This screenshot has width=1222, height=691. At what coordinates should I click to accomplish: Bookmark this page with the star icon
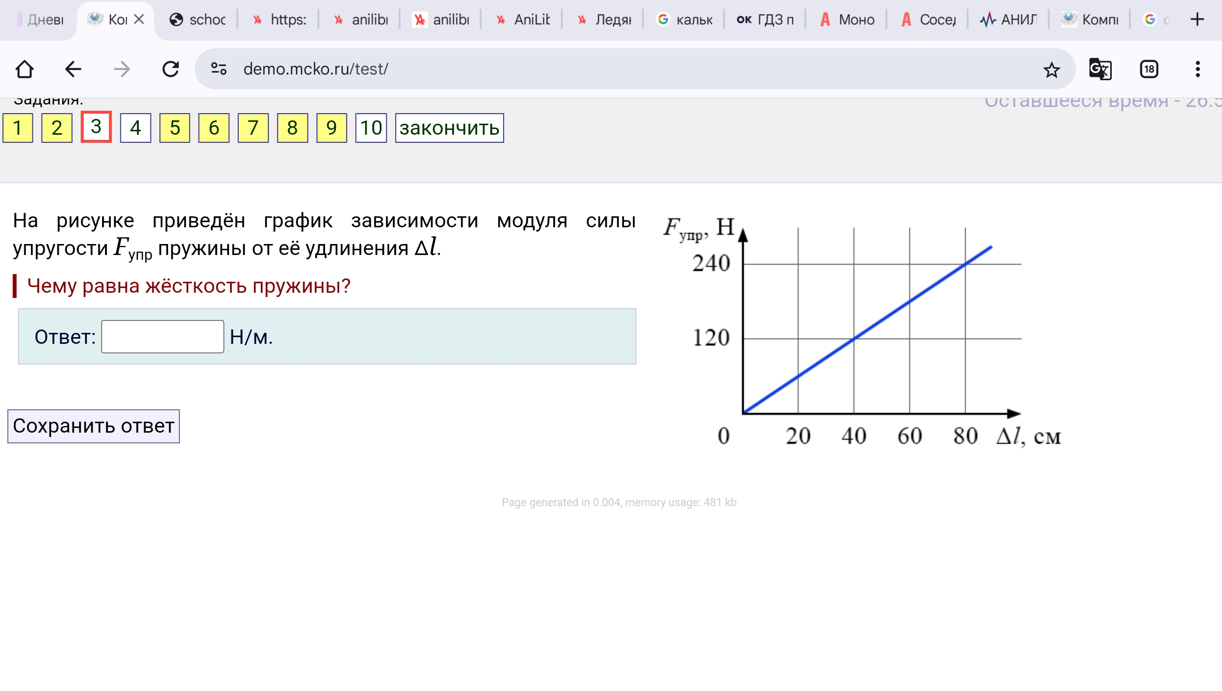1052,70
